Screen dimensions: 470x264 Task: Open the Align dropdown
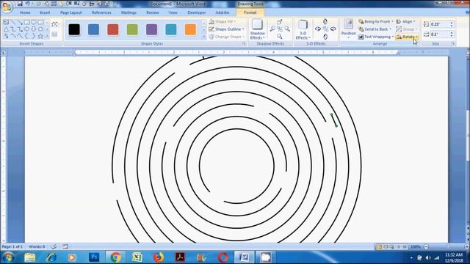pyautogui.click(x=406, y=21)
